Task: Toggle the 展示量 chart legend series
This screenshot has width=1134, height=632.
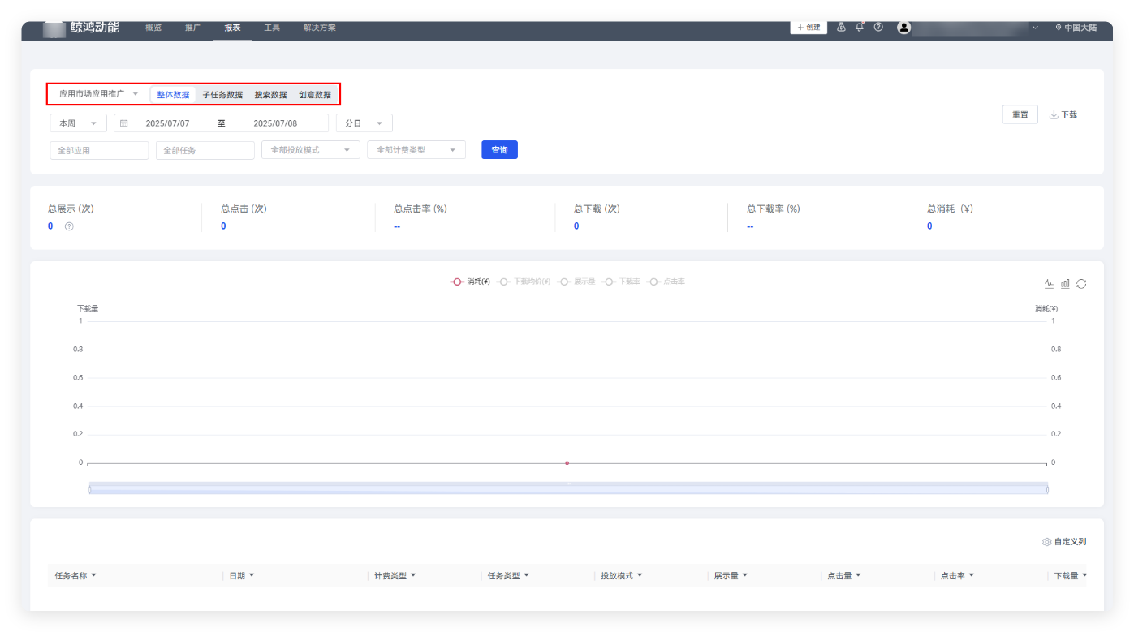Action: [x=576, y=282]
